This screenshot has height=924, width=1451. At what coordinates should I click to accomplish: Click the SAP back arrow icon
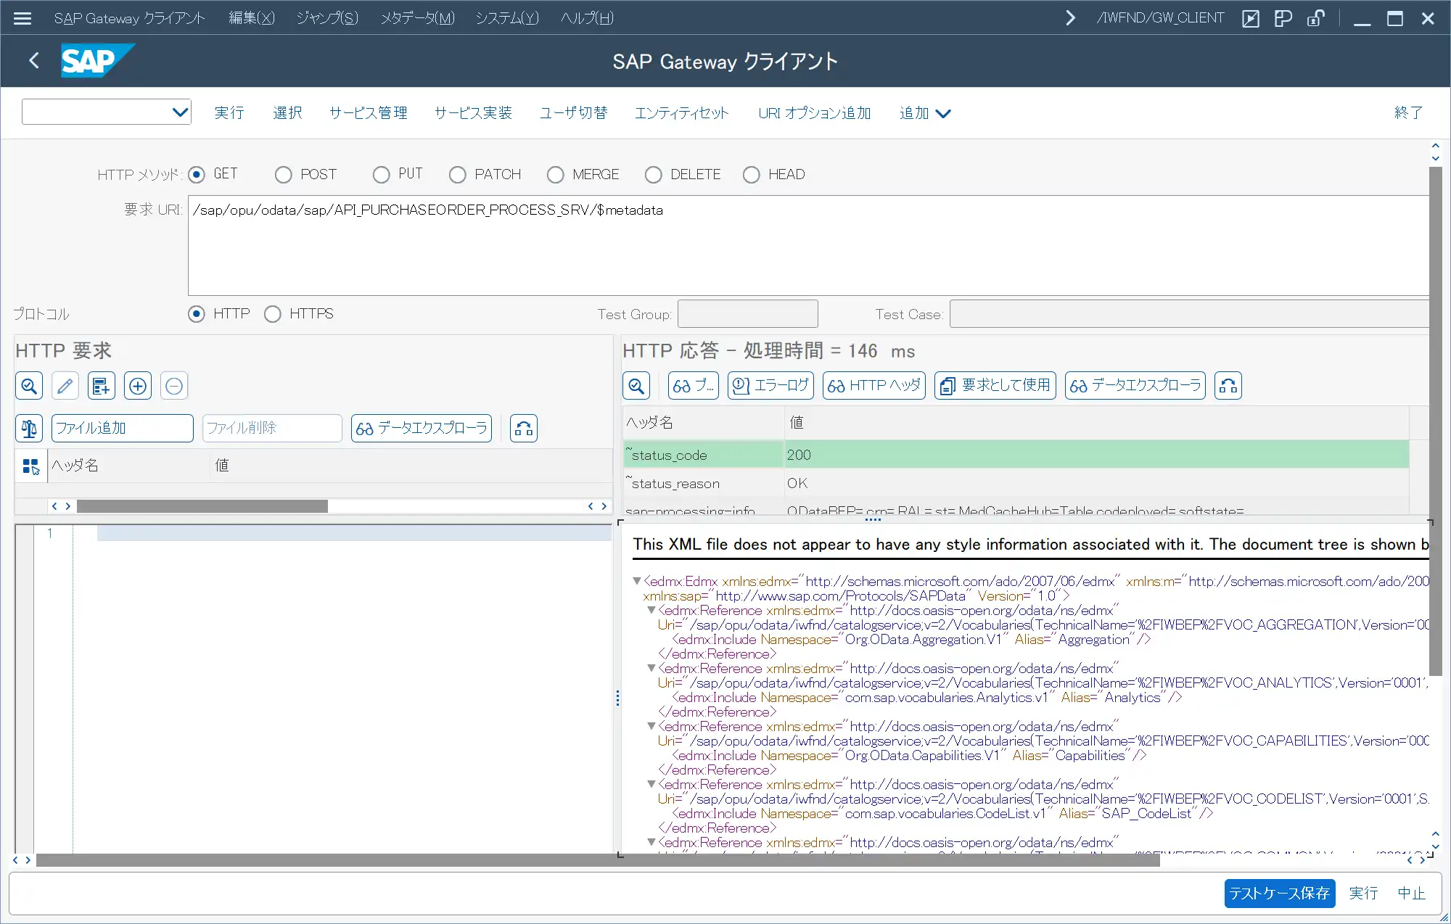click(x=34, y=61)
